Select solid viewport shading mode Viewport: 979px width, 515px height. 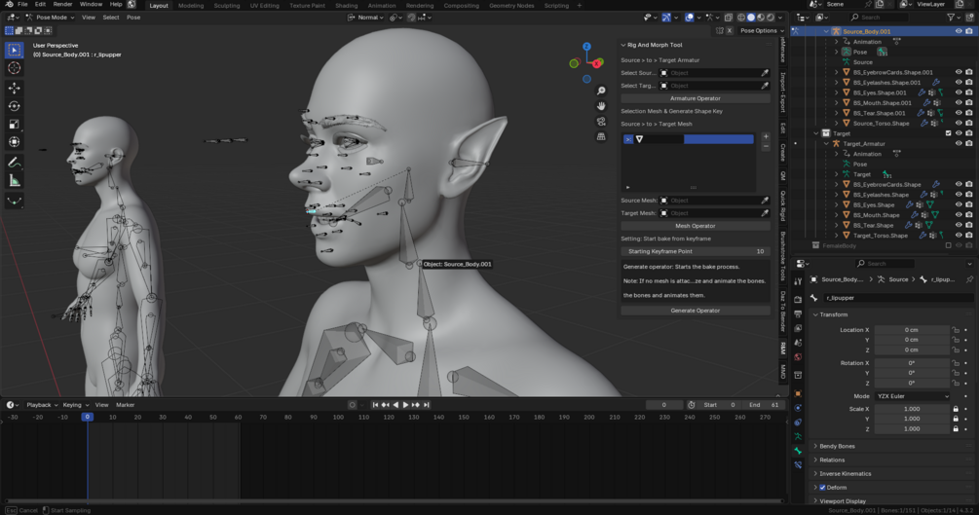[751, 18]
